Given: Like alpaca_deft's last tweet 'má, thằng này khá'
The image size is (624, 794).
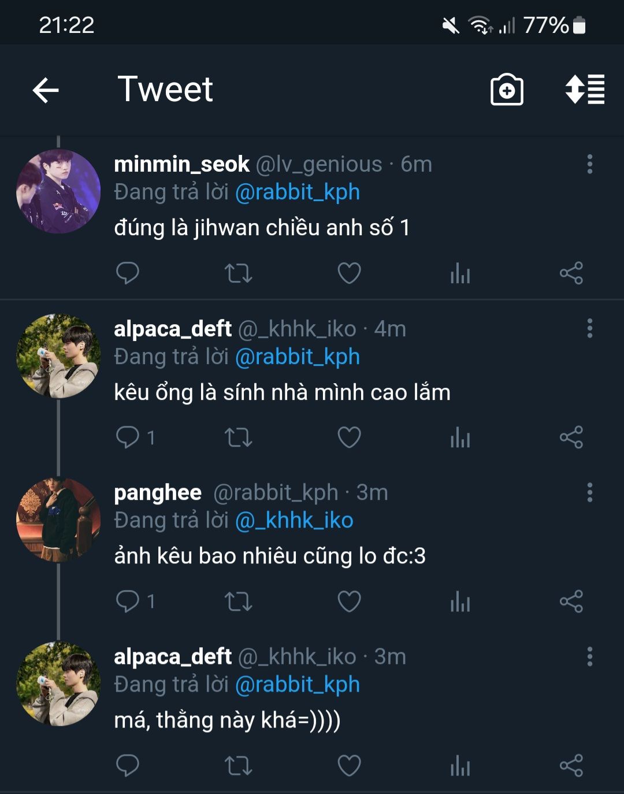Looking at the screenshot, I should click(x=349, y=766).
